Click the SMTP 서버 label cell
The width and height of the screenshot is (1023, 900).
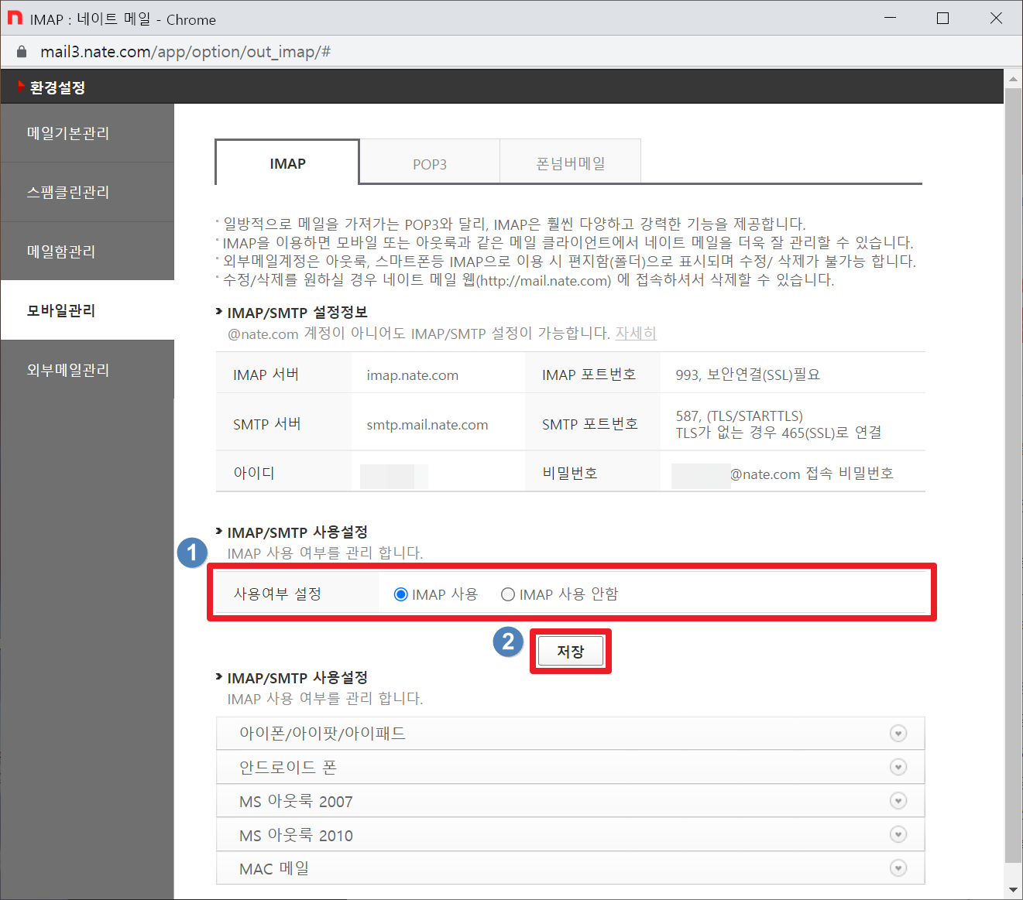pos(283,423)
